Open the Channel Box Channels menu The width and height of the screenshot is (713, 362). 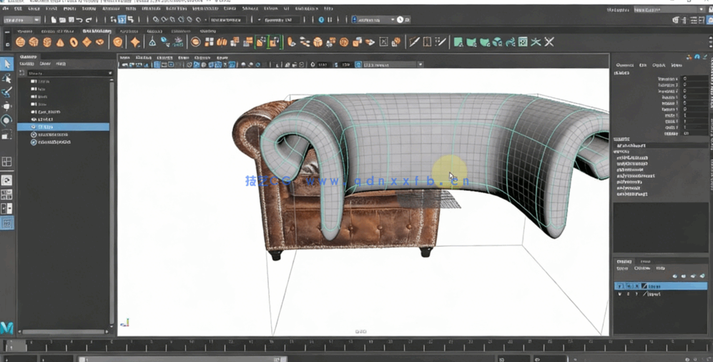625,66
